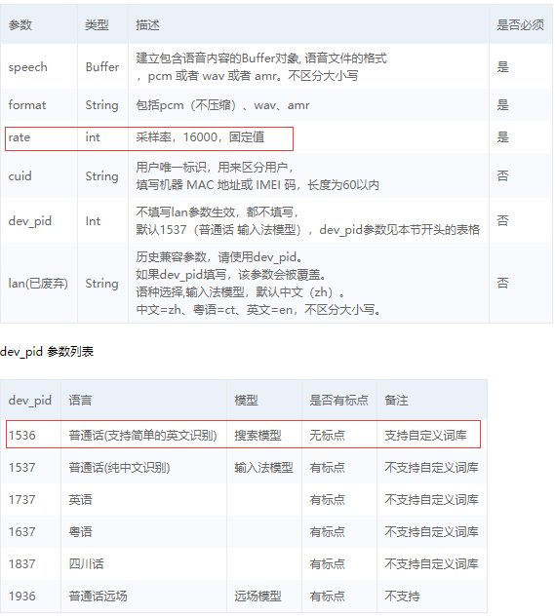Click the 'int' type in rate row

point(93,137)
